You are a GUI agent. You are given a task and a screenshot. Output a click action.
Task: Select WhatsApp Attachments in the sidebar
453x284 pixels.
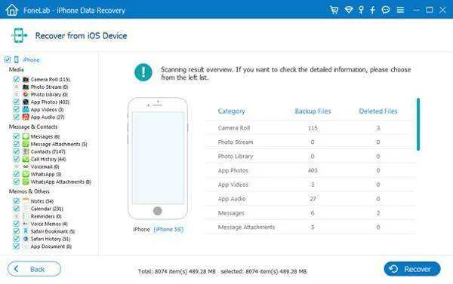pyautogui.click(x=61, y=182)
